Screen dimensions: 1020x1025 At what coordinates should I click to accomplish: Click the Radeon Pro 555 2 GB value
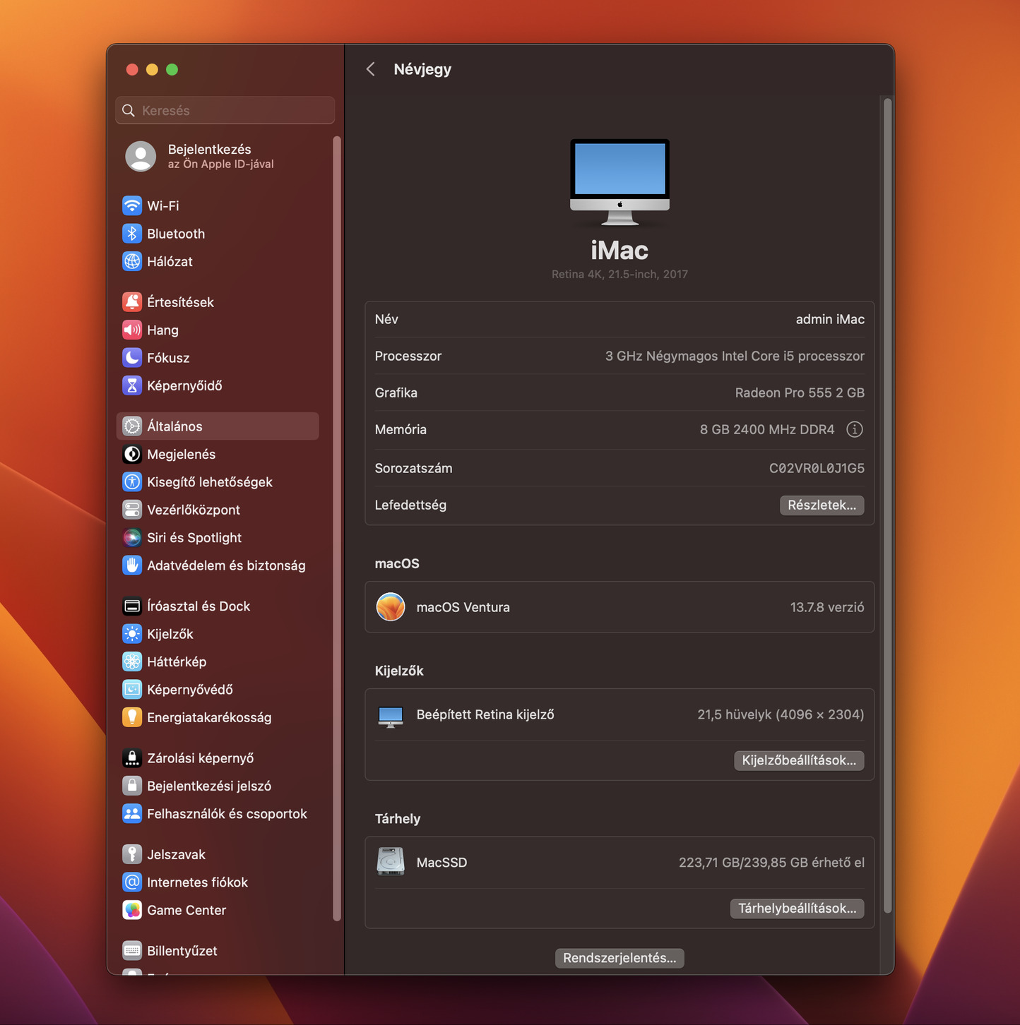800,392
